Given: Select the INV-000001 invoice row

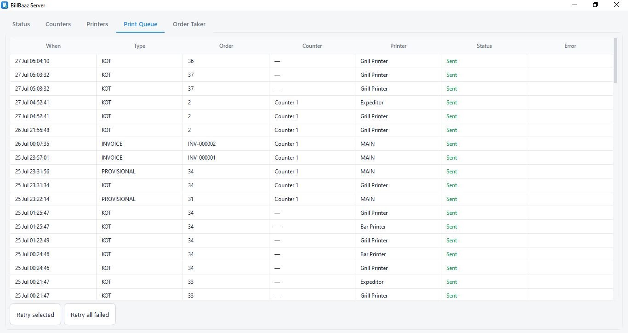Looking at the screenshot, I should coord(311,158).
